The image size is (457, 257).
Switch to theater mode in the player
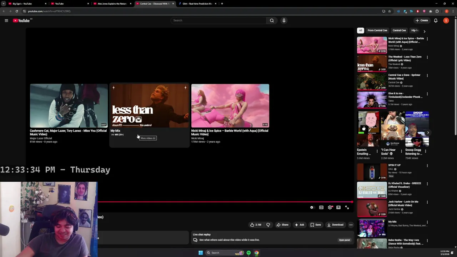click(338, 207)
